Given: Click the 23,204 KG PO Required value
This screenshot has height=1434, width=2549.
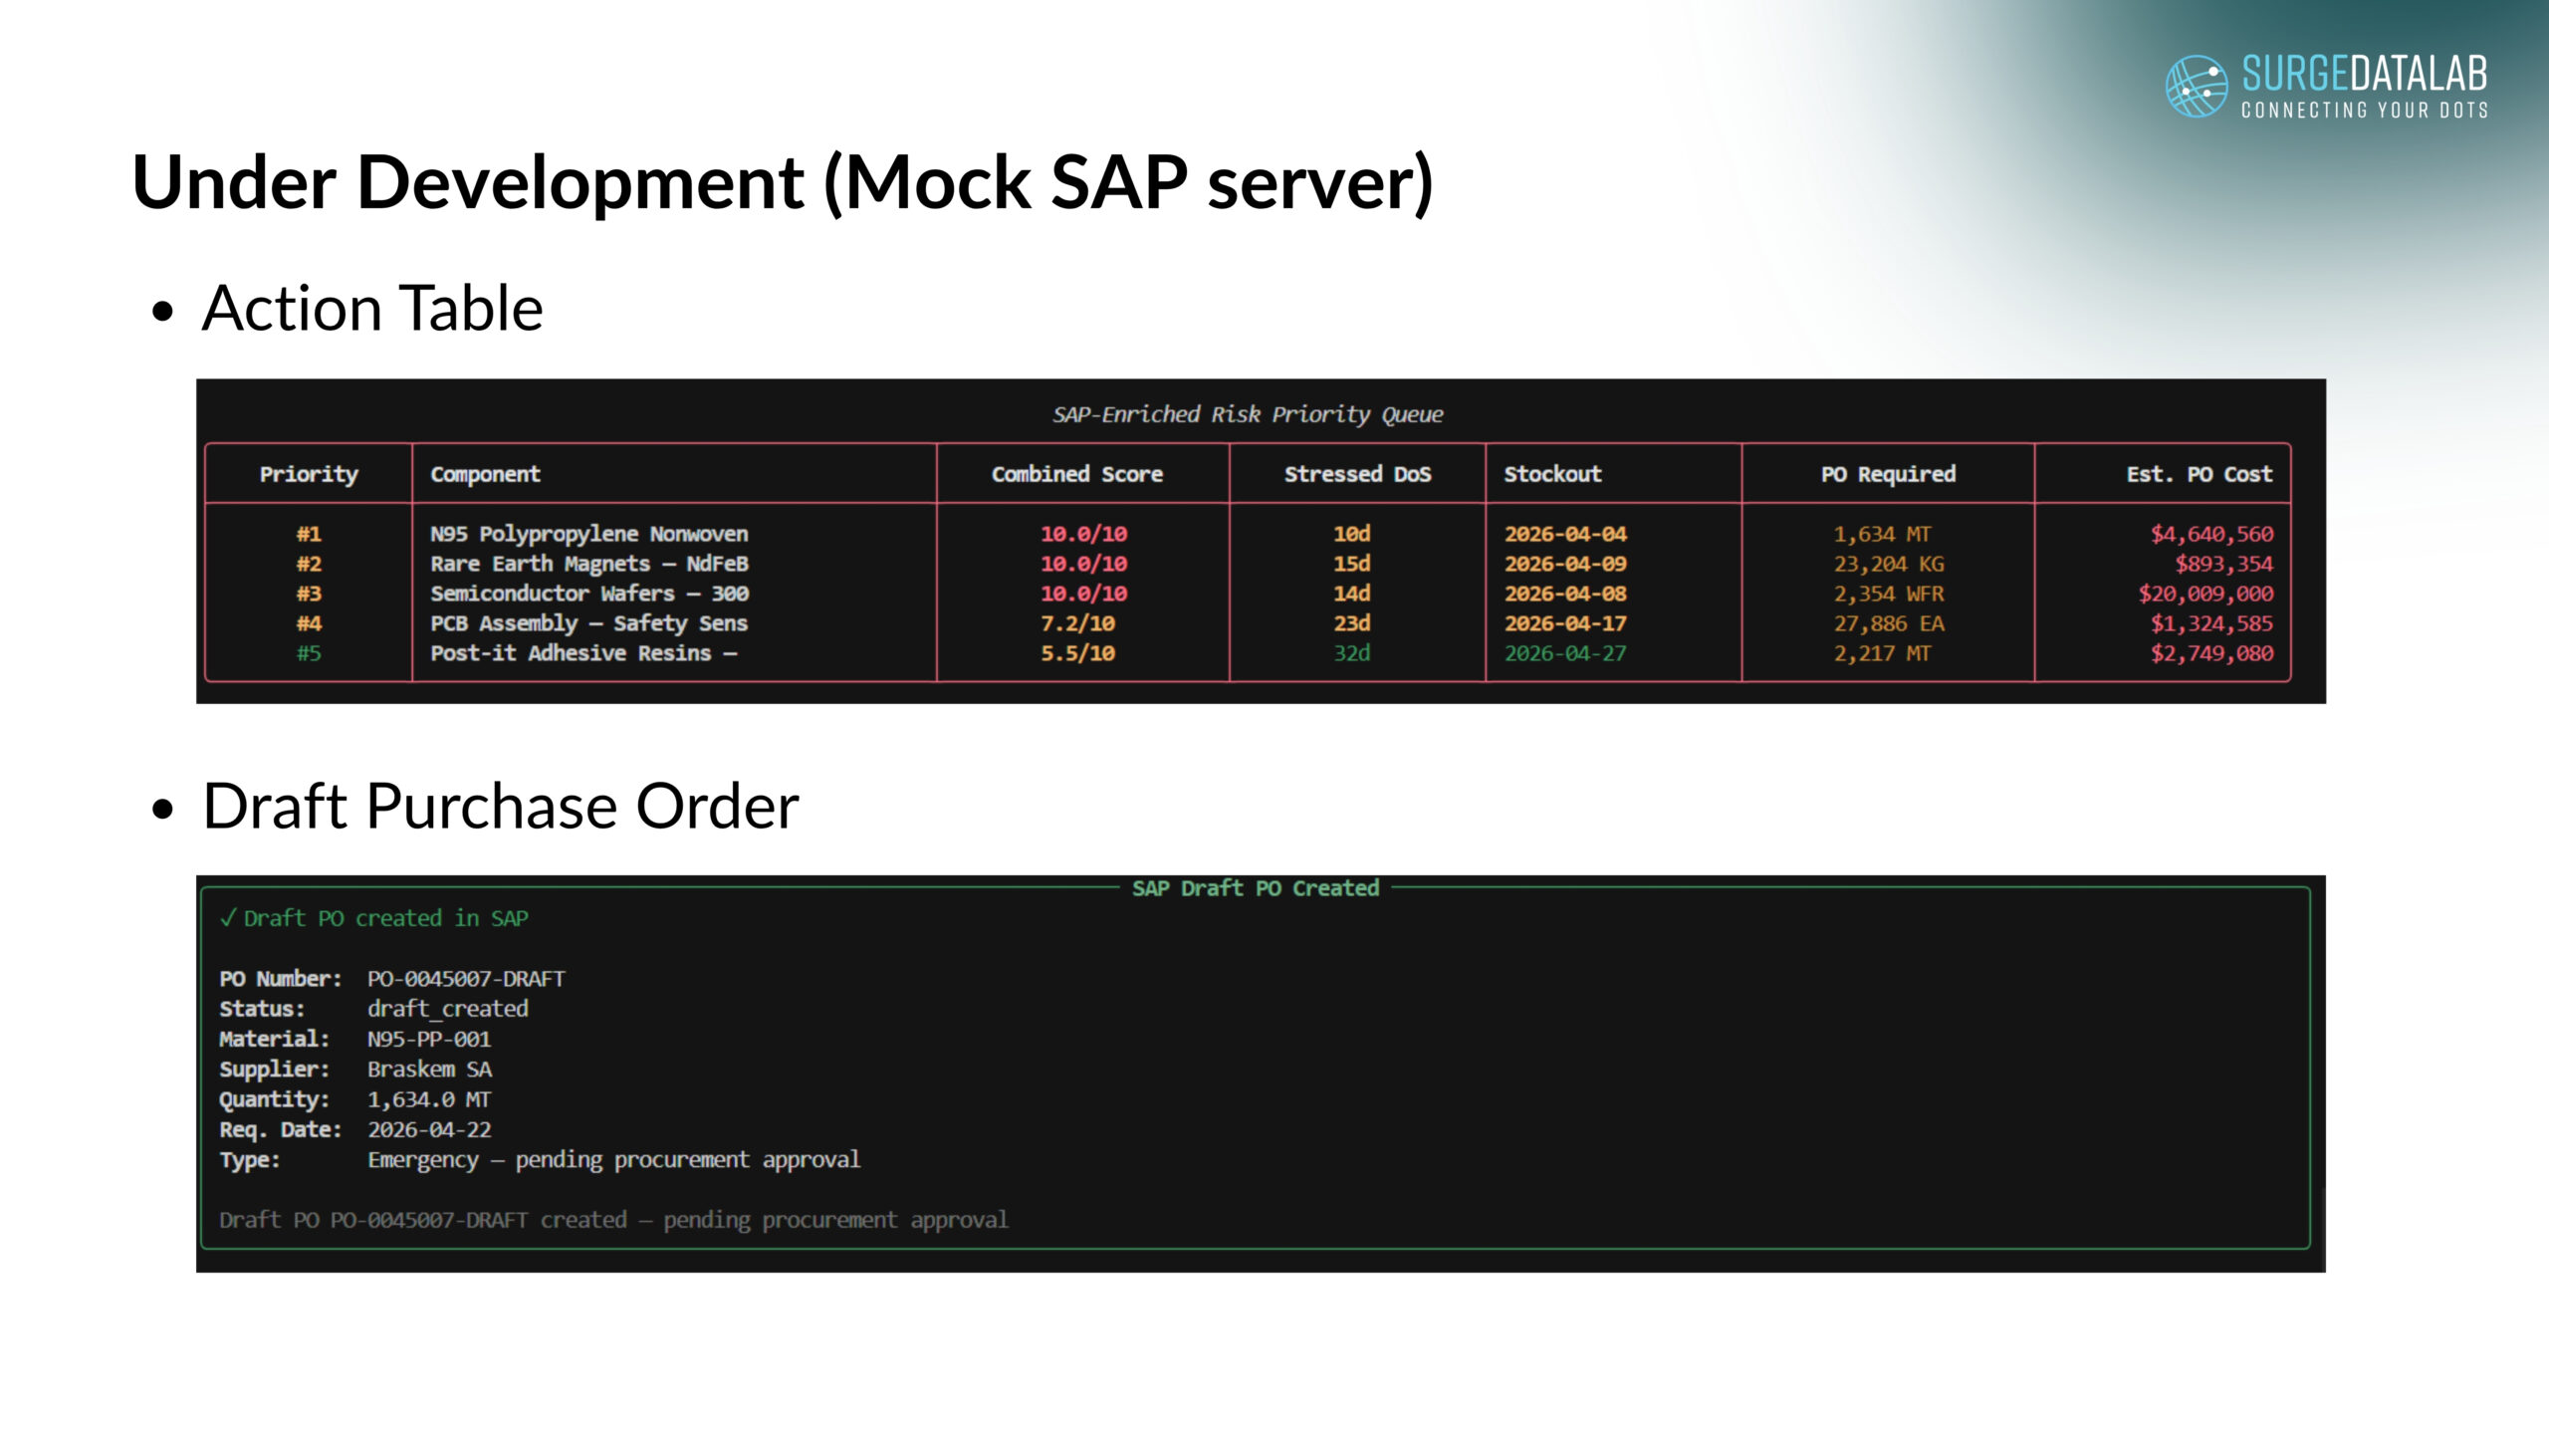Looking at the screenshot, I should (1888, 564).
